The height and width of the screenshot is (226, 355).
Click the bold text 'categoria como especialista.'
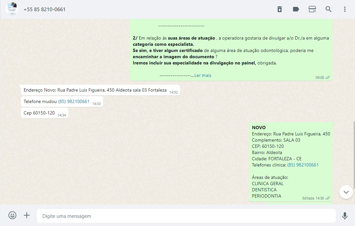(x=163, y=44)
